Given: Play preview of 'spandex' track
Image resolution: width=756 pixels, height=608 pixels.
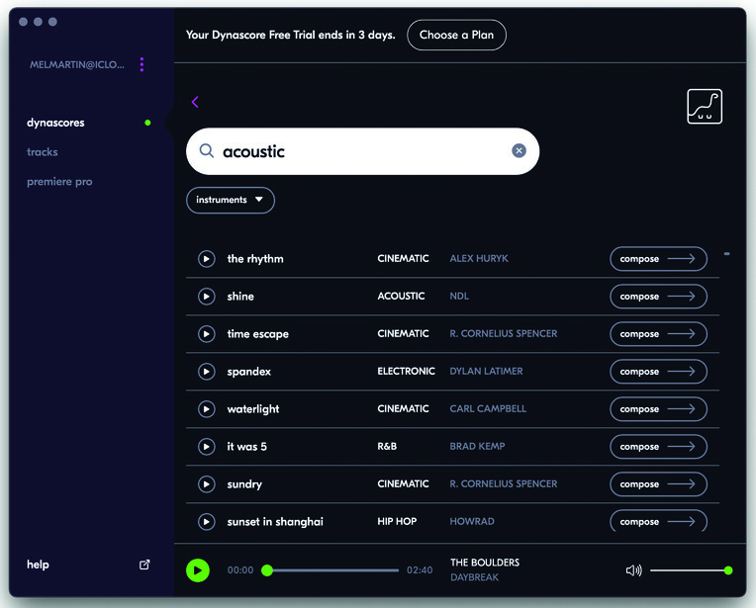Looking at the screenshot, I should click(207, 372).
